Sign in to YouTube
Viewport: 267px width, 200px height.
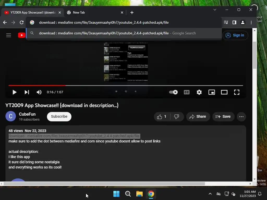click(235, 35)
